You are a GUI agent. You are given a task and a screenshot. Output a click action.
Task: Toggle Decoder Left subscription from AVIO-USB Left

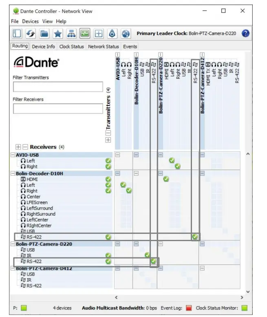[123, 185]
